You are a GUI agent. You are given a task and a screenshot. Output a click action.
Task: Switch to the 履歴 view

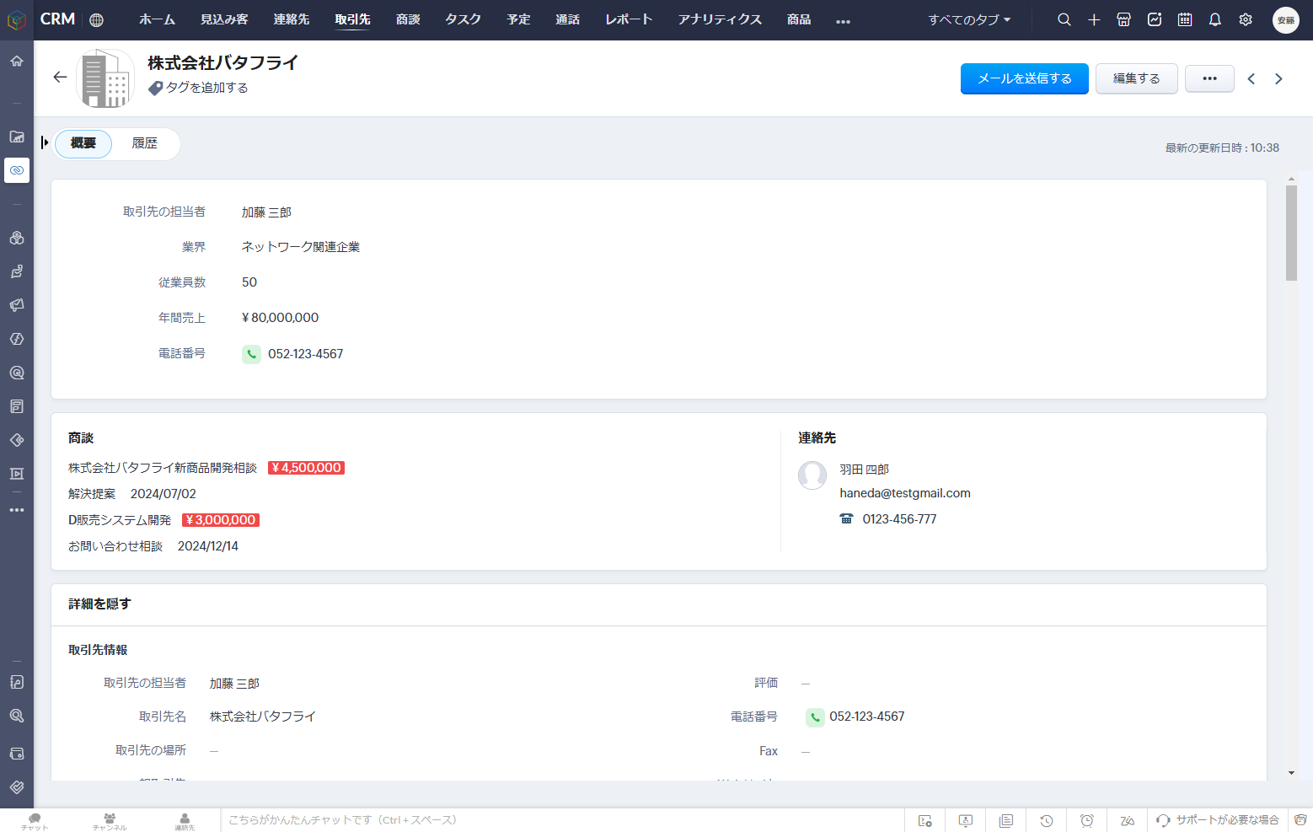[145, 143]
